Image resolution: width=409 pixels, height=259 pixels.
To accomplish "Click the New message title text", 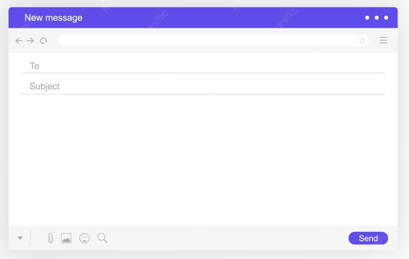I will [x=54, y=17].
